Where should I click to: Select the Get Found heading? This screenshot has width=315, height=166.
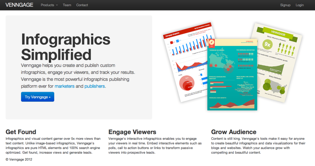21,132
